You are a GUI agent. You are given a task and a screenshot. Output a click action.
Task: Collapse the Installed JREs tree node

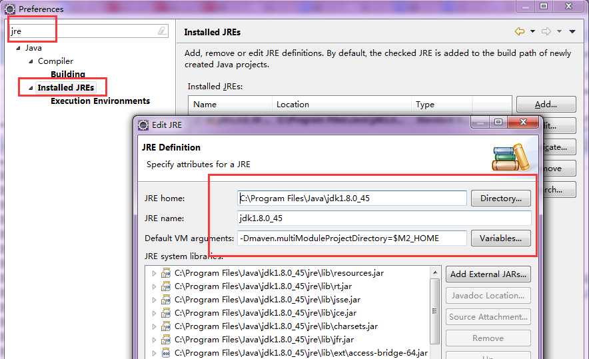[x=31, y=88]
